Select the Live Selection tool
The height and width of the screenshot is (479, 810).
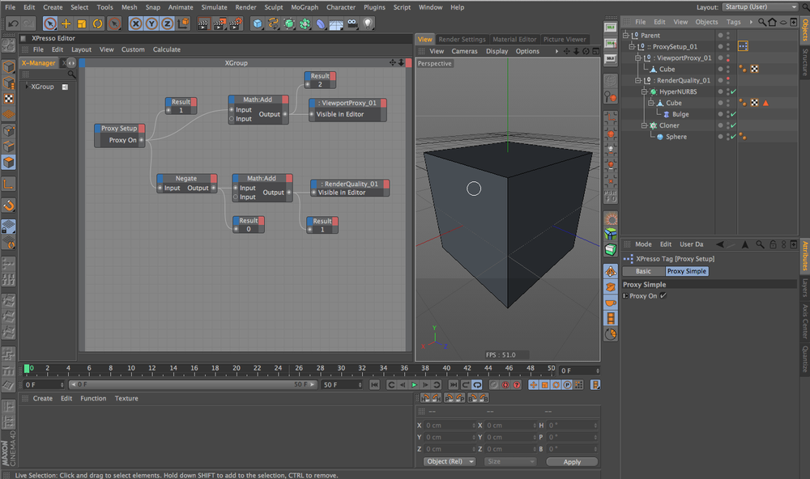point(49,24)
